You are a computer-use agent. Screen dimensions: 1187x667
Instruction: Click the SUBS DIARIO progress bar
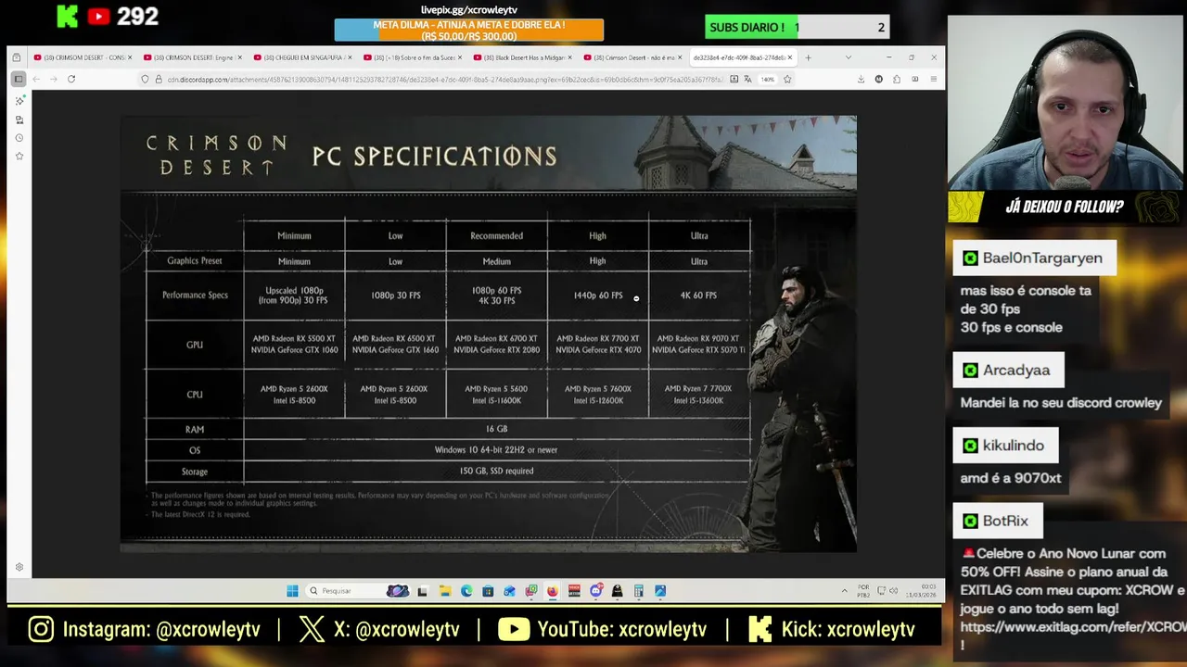(797, 28)
